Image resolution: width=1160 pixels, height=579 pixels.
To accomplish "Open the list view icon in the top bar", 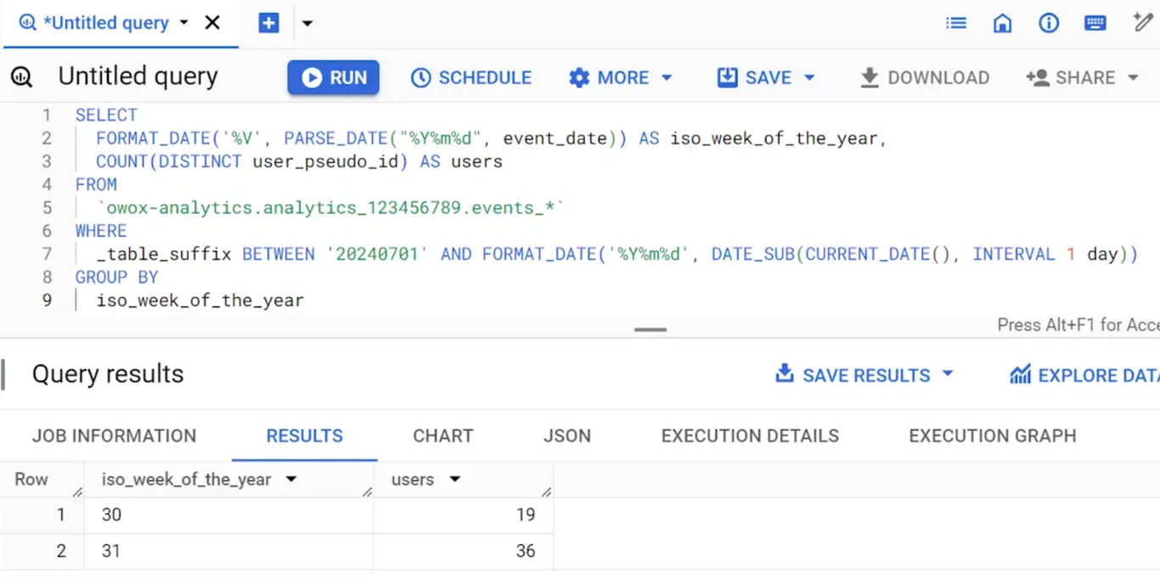I will pyautogui.click(x=956, y=23).
